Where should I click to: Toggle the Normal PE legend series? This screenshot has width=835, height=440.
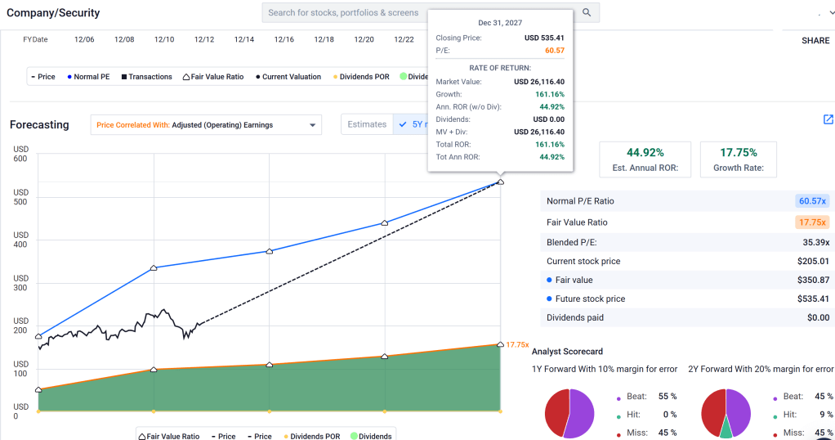87,77
